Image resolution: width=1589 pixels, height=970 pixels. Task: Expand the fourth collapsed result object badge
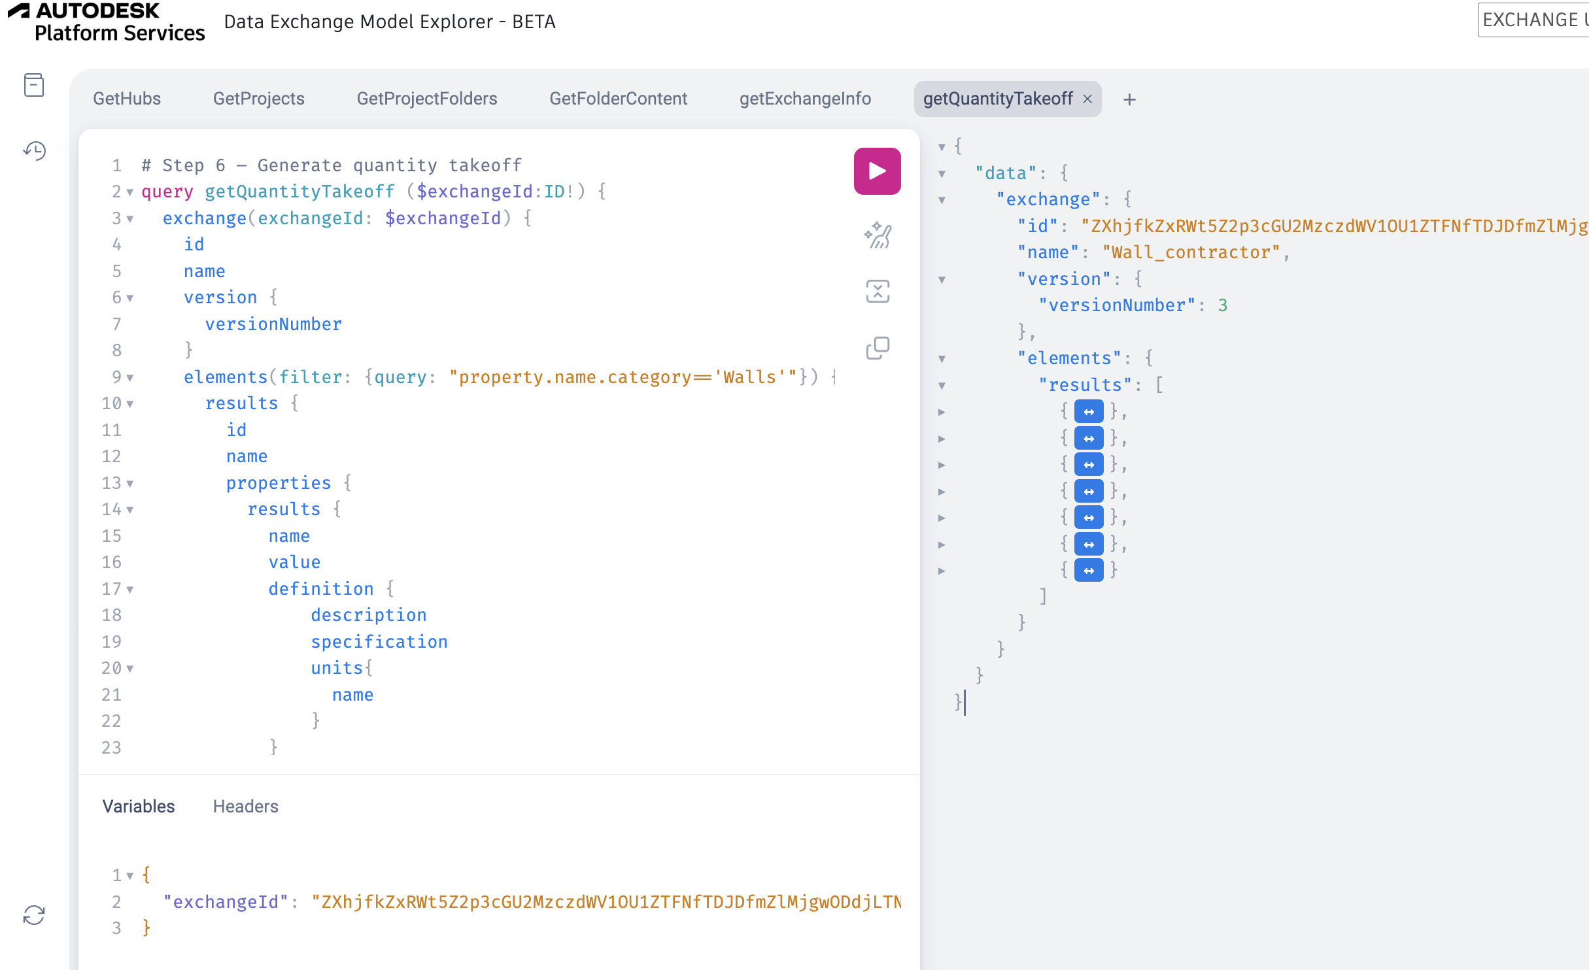[1089, 491]
